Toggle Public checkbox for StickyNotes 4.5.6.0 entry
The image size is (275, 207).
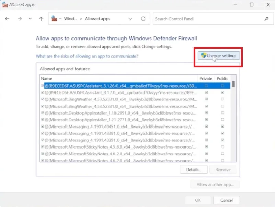coord(222,147)
